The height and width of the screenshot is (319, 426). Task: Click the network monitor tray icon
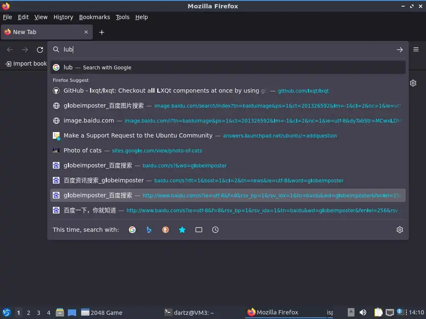(389, 312)
